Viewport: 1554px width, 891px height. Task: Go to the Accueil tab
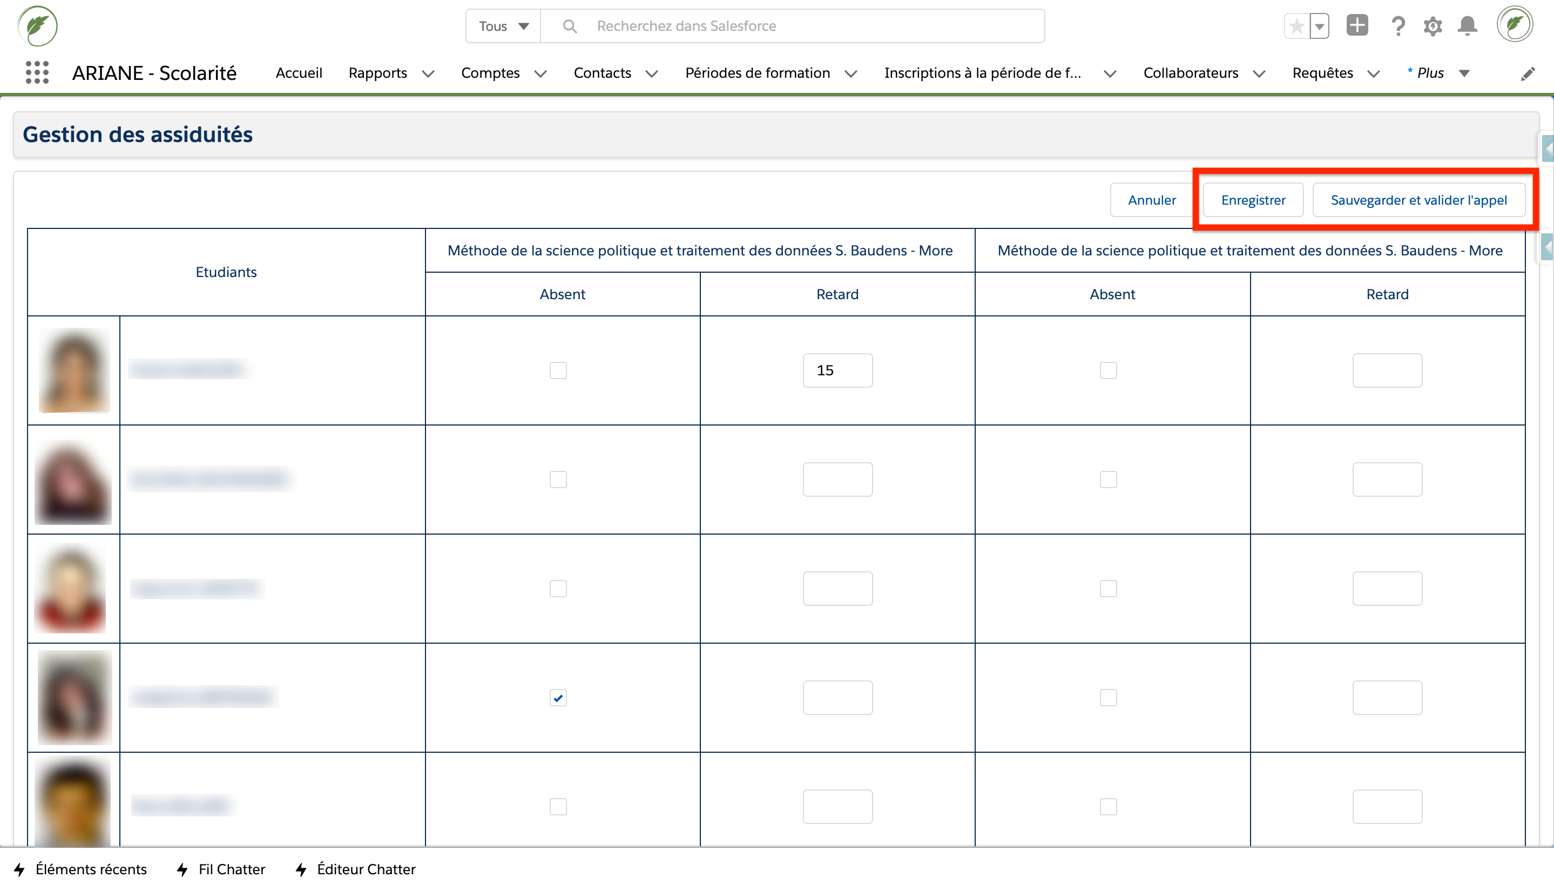tap(299, 73)
